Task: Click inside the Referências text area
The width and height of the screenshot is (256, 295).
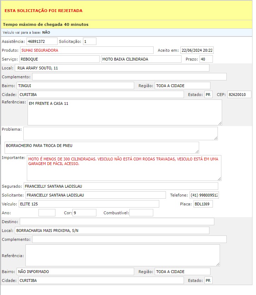Action: point(124,112)
